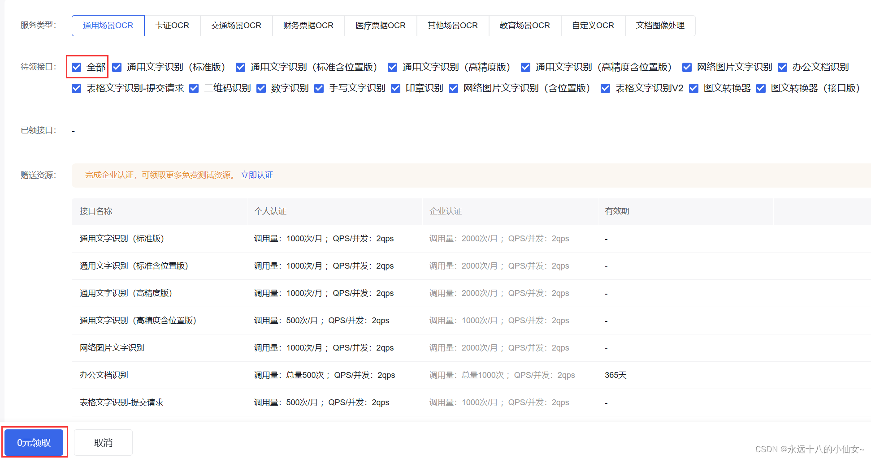The image size is (871, 458).
Task: Toggle 图文转换器（接口版）checkbox
Action: pos(761,88)
